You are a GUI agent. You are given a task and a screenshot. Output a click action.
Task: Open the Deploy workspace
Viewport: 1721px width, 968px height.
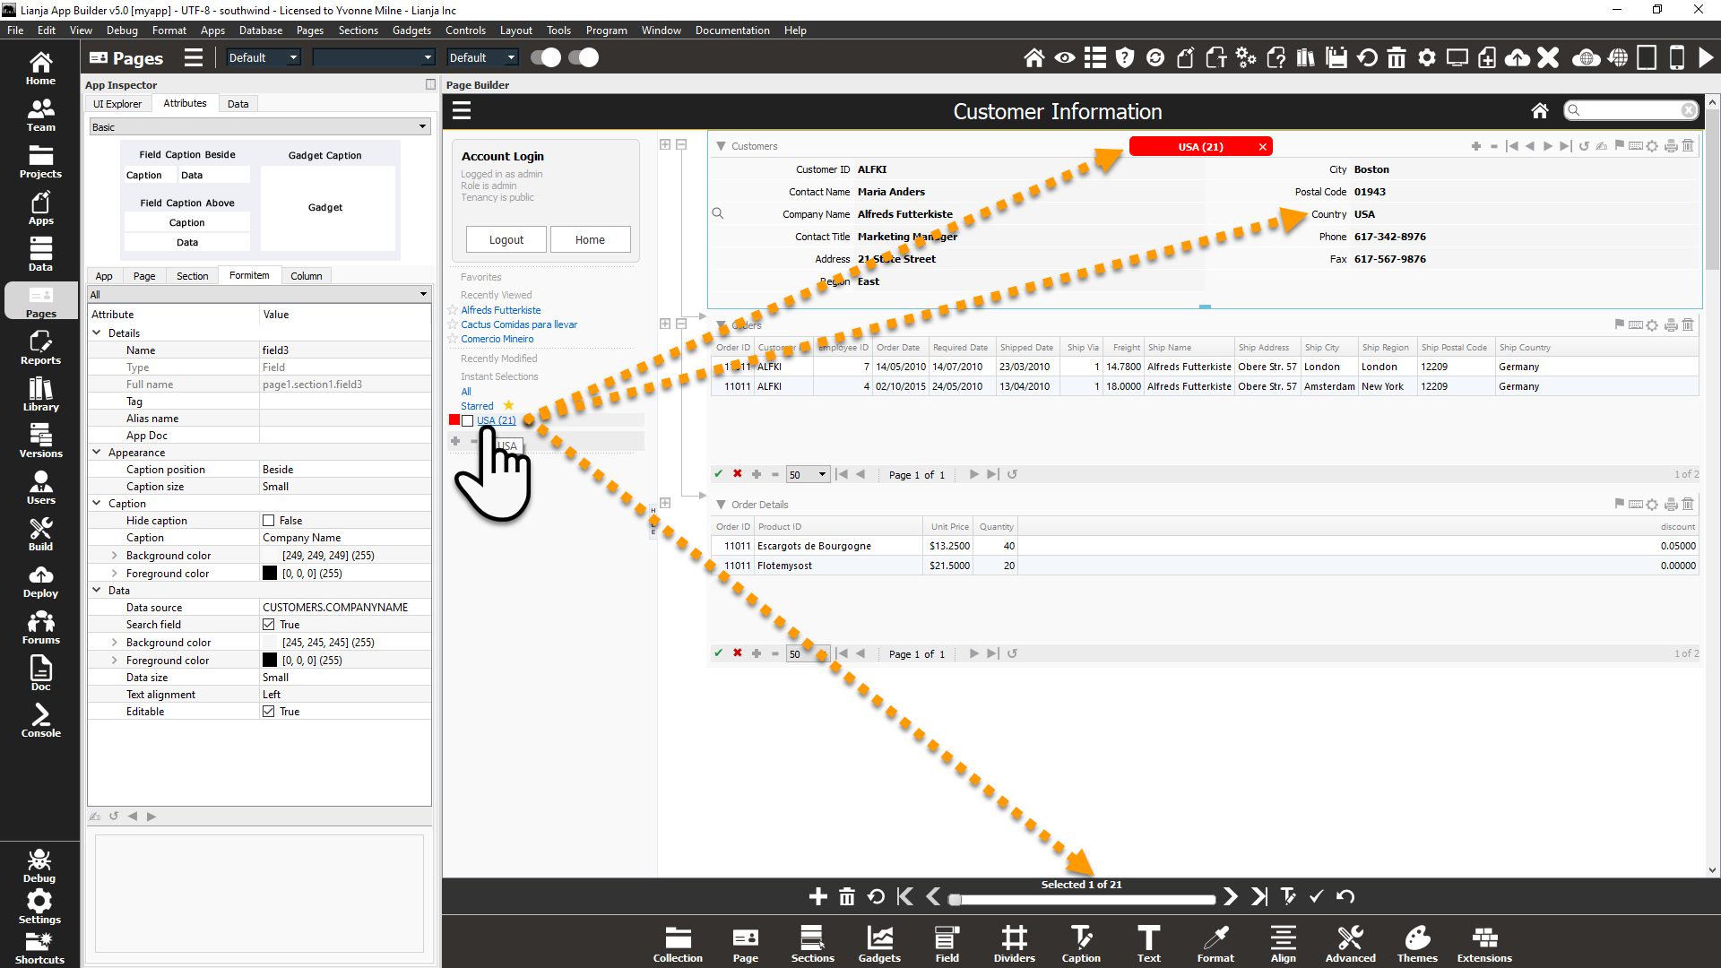[x=40, y=580]
